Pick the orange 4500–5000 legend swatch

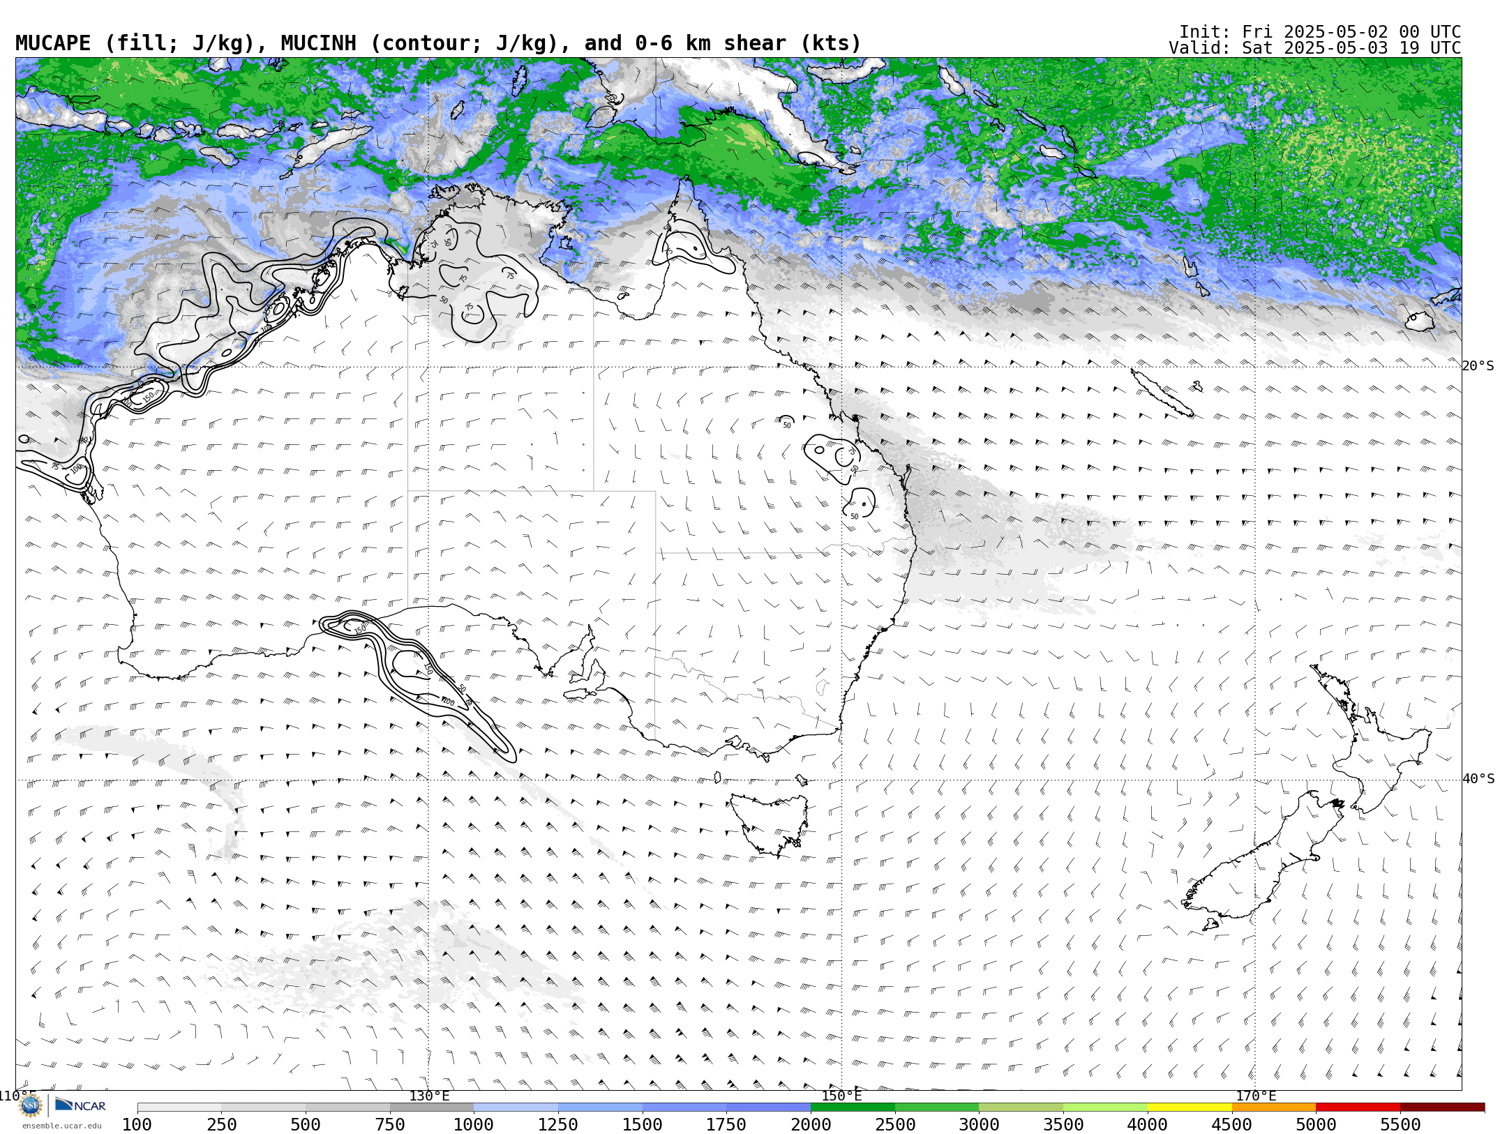pyautogui.click(x=1274, y=1107)
